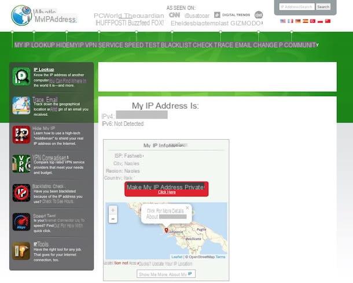
Task: Switch language with the Turkish flag
Action: [312, 21]
